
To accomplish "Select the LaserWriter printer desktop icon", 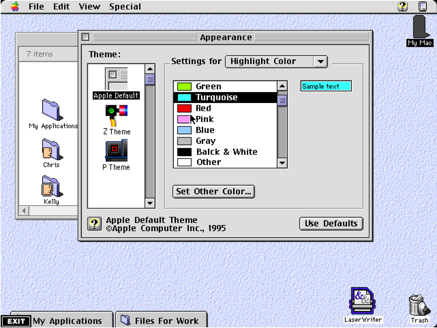I will point(363,305).
